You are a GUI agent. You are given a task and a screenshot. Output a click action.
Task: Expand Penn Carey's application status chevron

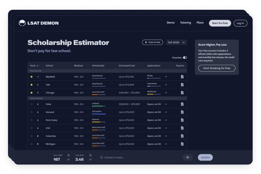tap(166, 120)
